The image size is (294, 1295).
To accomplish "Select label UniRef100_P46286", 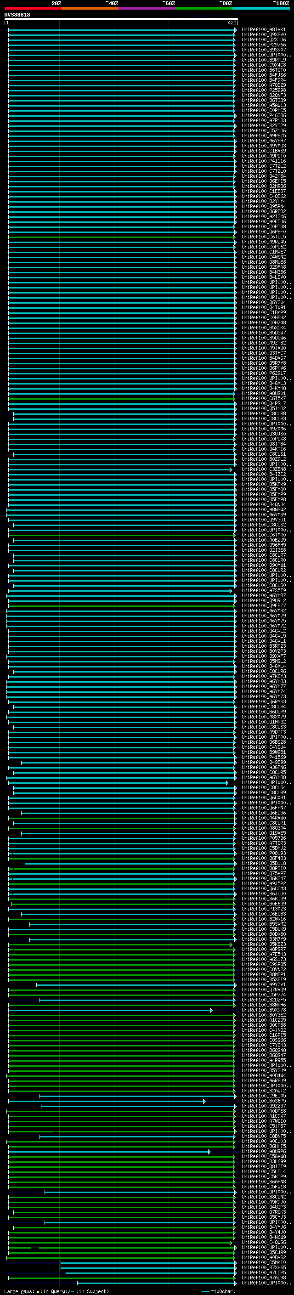I will [264, 116].
